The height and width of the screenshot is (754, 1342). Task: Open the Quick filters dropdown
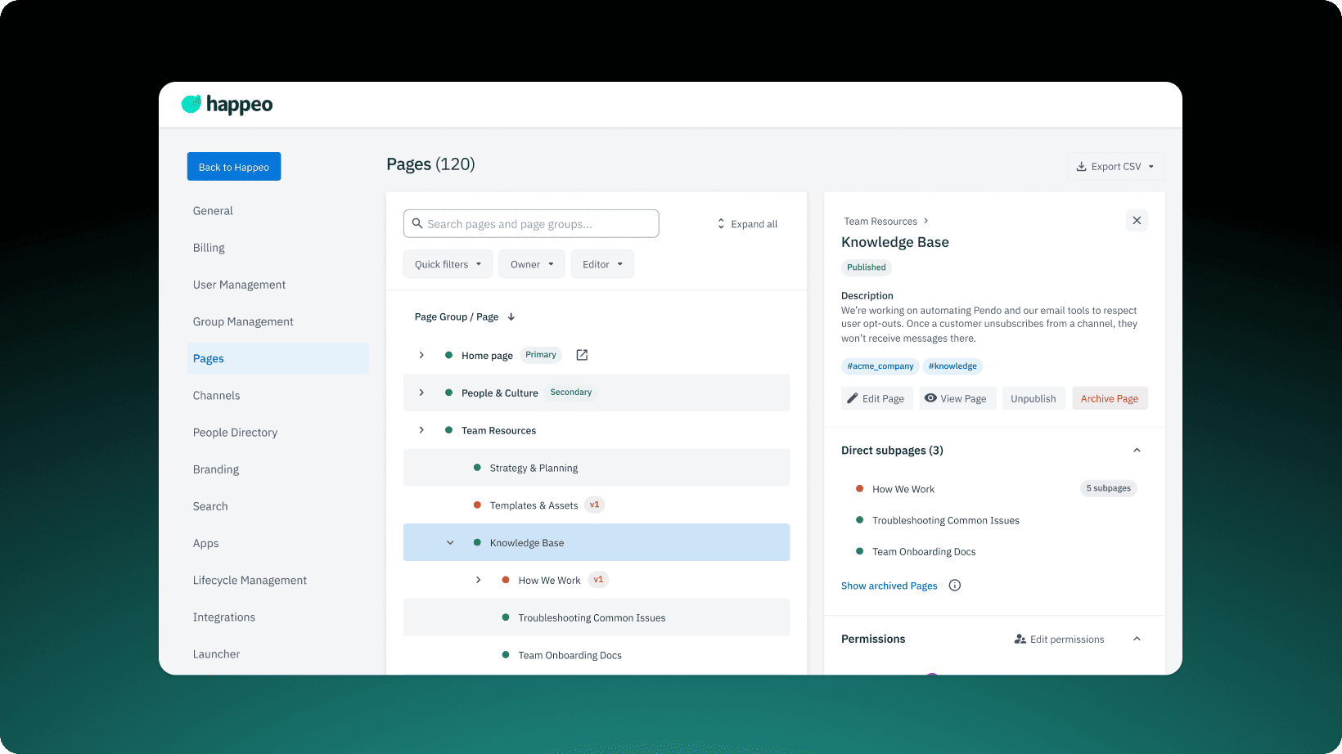[x=448, y=264]
